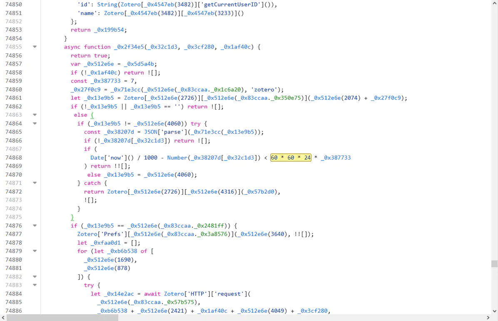Click the green closing brace on line 74875
The height and width of the screenshot is (321, 498).
tap(72, 217)
